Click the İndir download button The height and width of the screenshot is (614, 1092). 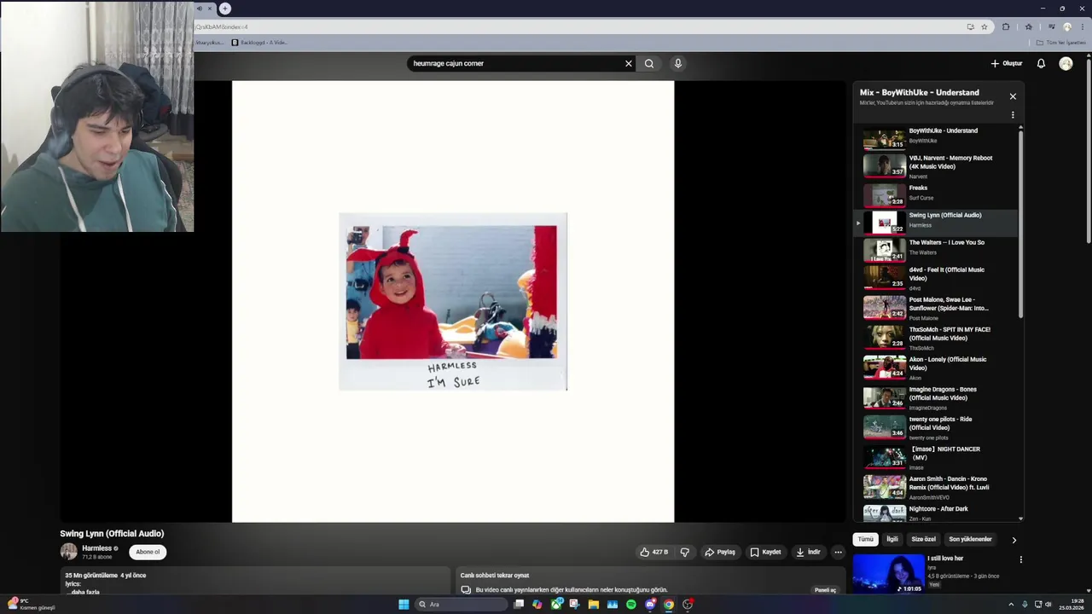[808, 552]
